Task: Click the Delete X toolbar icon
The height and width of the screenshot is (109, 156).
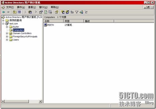Action: pos(36,12)
